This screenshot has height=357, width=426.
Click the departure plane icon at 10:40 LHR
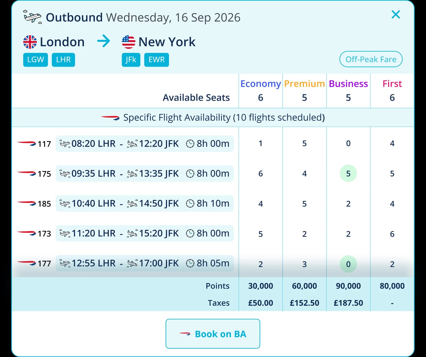click(65, 203)
